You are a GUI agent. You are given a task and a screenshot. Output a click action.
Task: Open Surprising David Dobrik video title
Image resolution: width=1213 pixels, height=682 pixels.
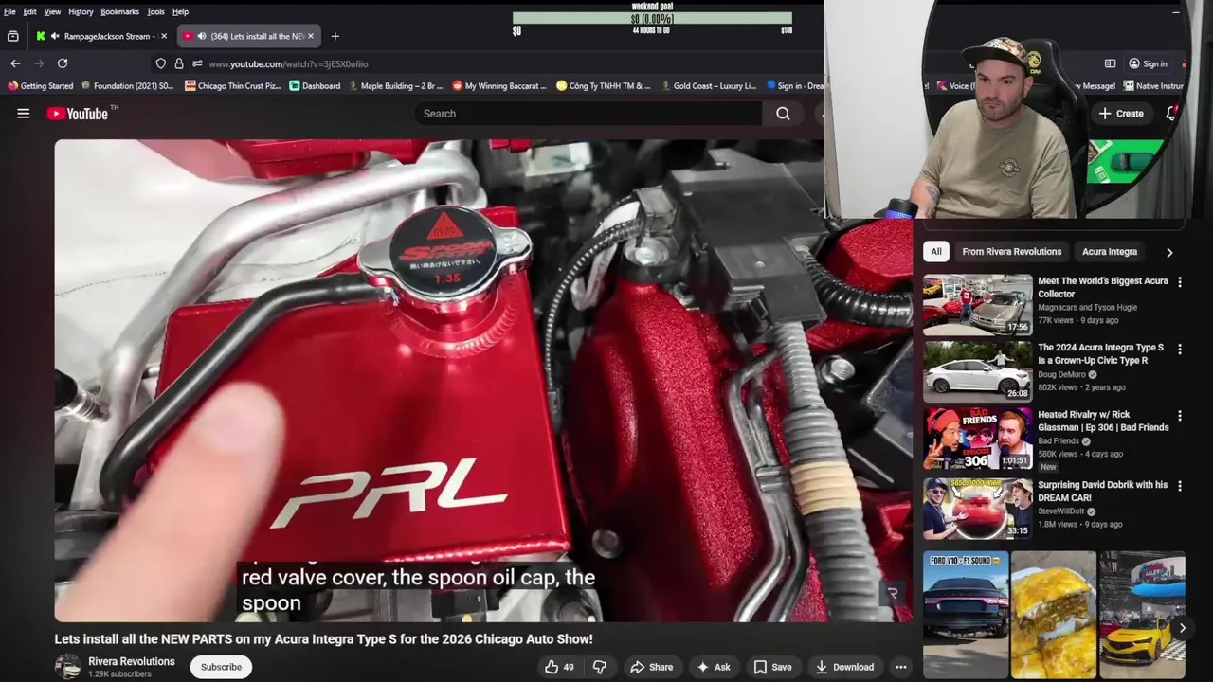point(1102,491)
